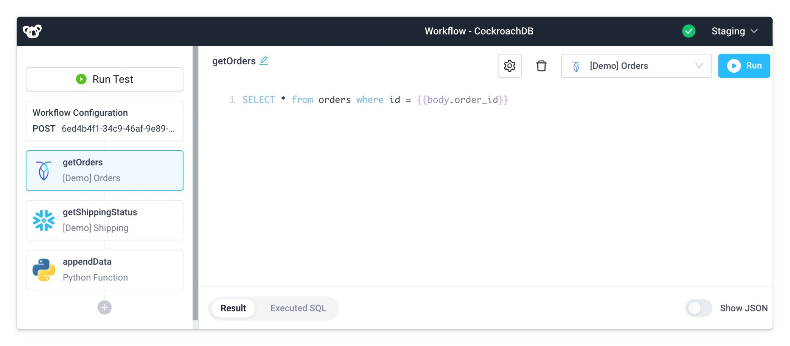Toggle the Run Test play button
This screenshot has width=790, height=346.
point(104,79)
